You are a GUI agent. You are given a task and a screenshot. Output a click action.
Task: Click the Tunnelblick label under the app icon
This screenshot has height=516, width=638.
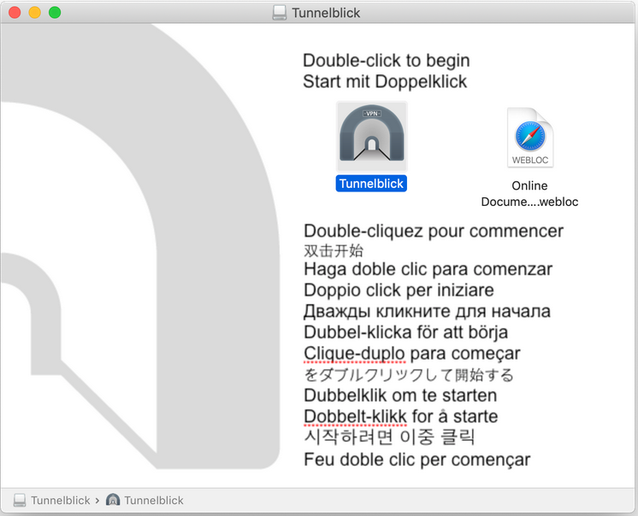pyautogui.click(x=371, y=184)
